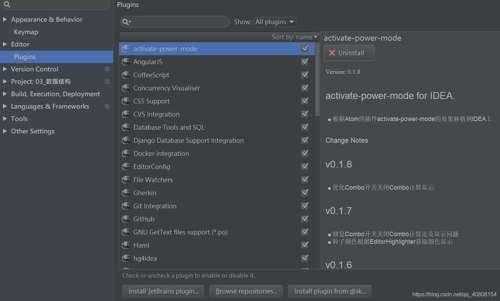Focus the settings search field in sidebar
This screenshot has width=500, height=301.
coord(55,4)
